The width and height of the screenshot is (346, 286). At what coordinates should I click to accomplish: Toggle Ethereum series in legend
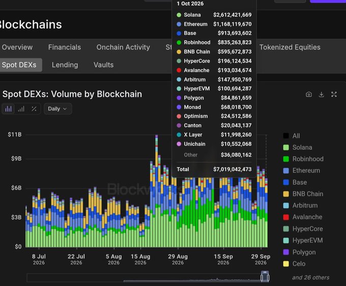click(x=301, y=170)
